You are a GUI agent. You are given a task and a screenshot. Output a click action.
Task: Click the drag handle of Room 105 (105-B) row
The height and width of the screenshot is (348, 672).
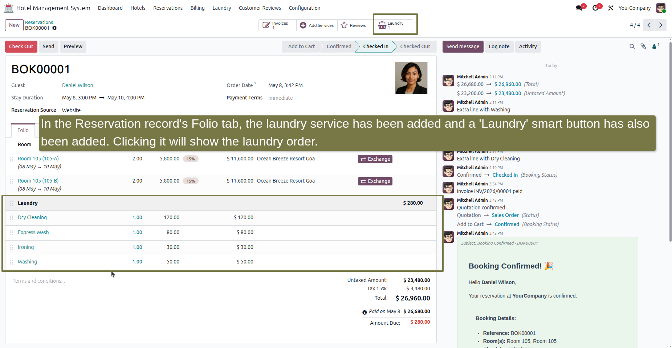(11, 181)
